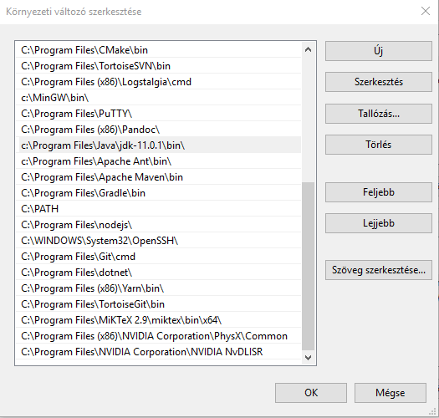This screenshot has width=439, height=418.
Task: Click the list scroll-down arrow
Action: coord(309,358)
